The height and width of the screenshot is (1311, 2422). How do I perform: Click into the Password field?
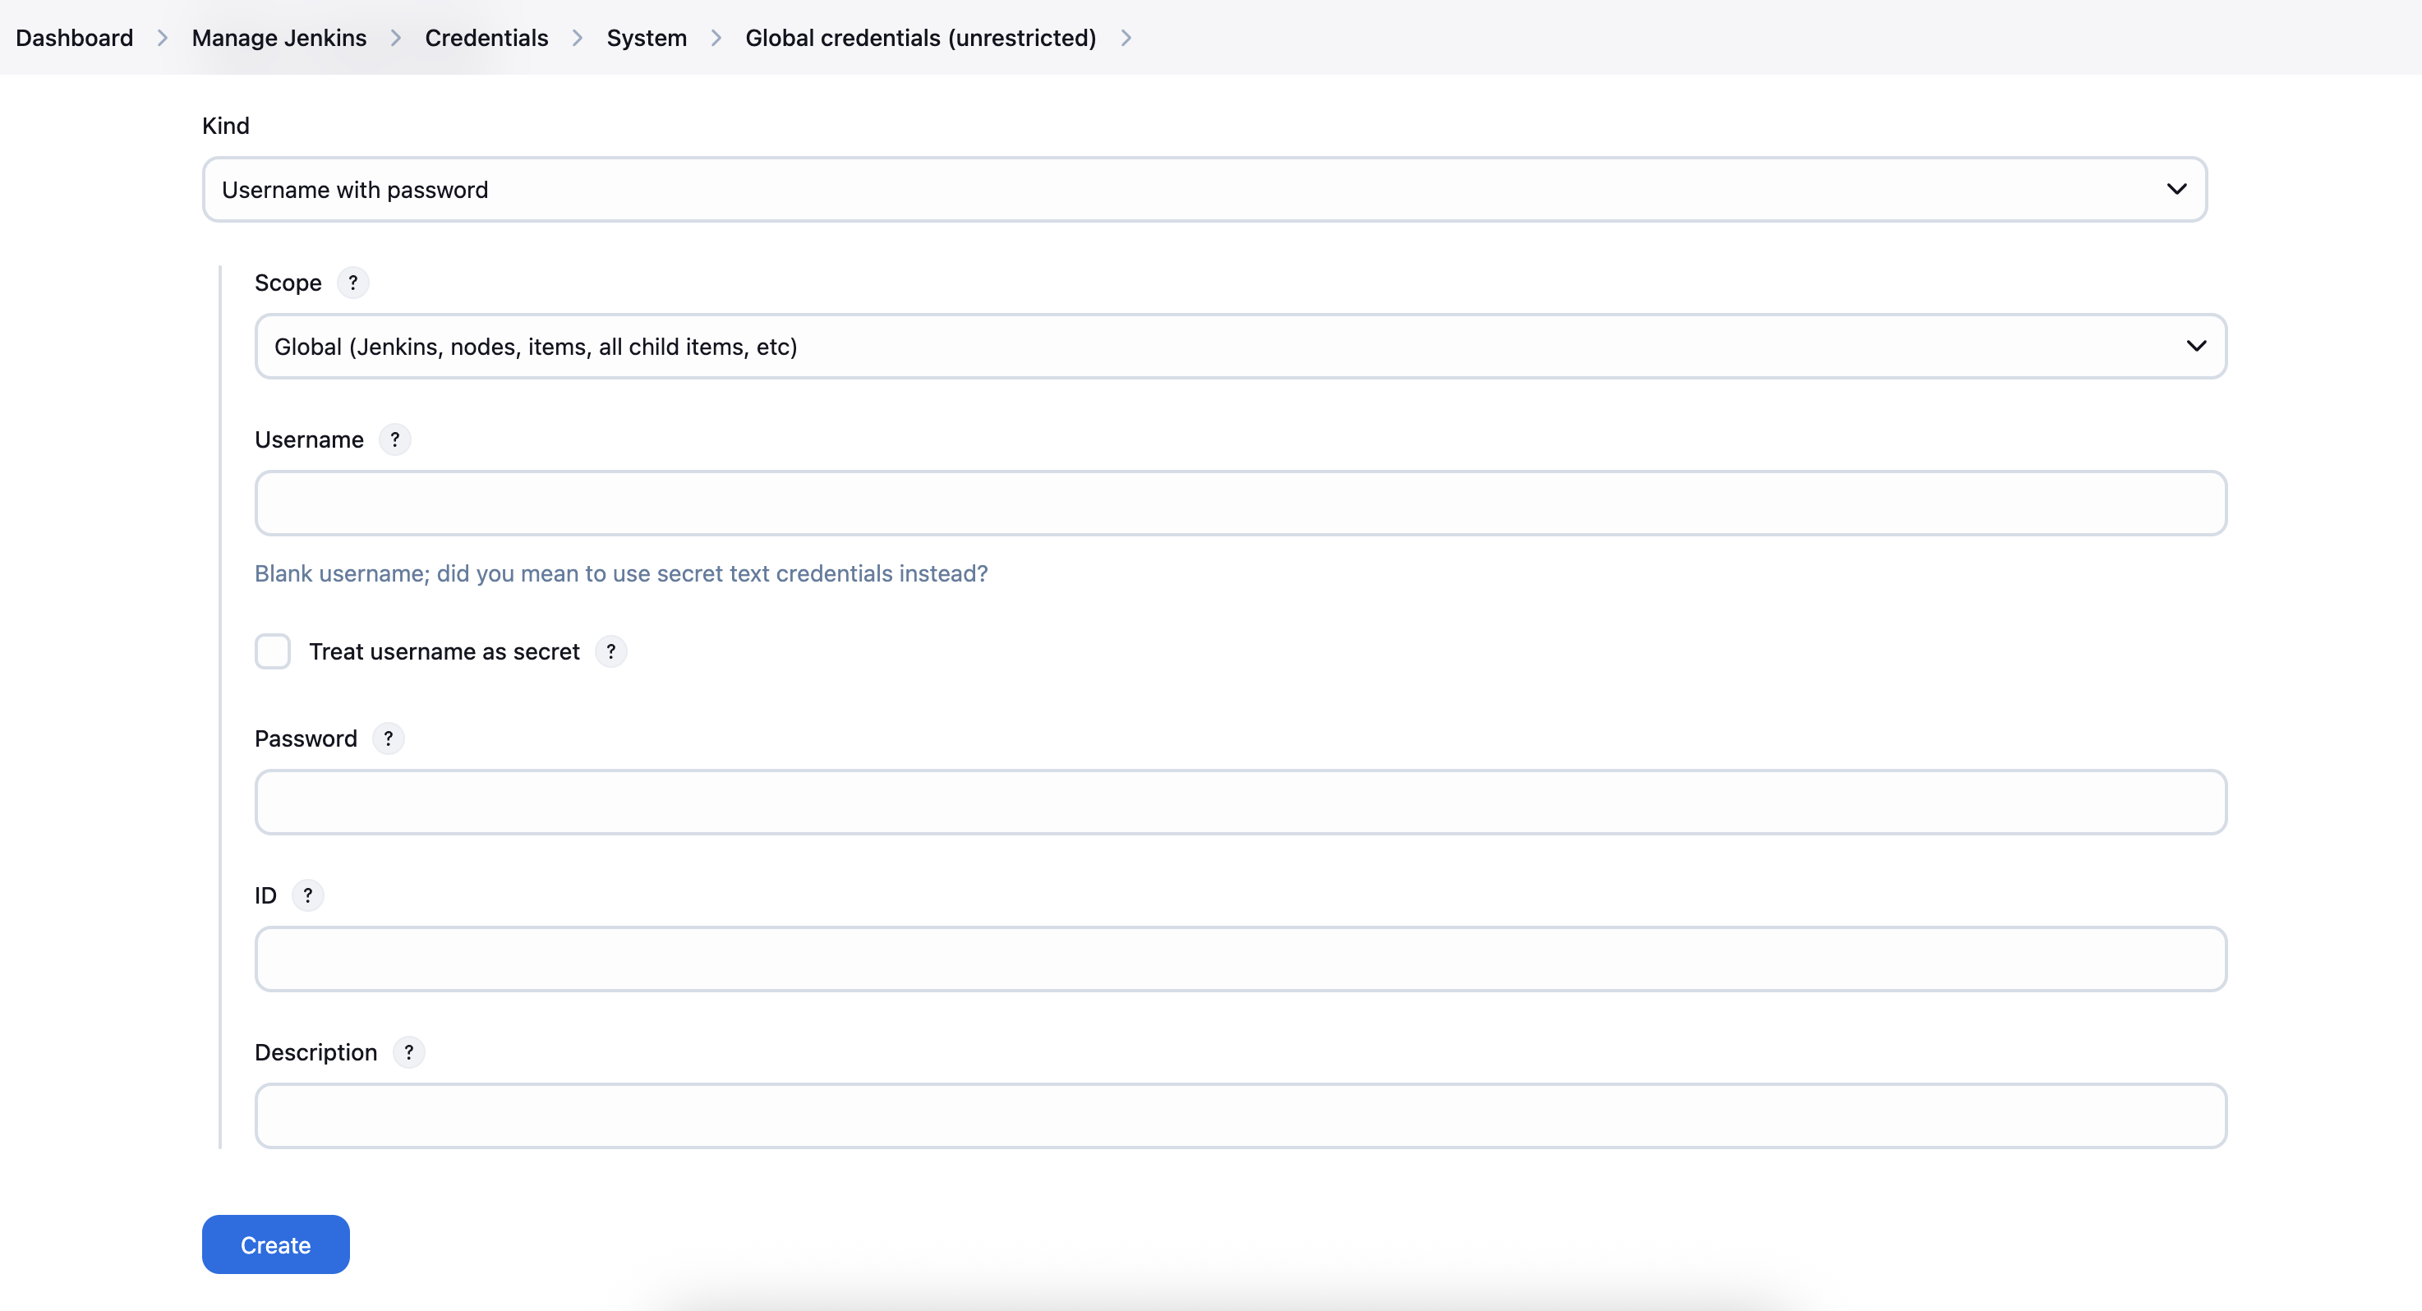click(1240, 803)
